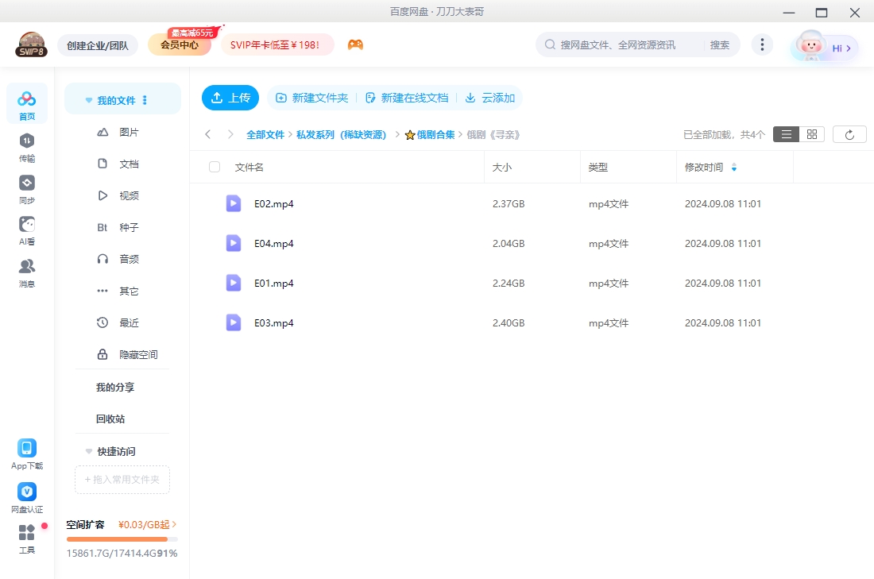Collapse the 快捷访问 section

pos(88,451)
